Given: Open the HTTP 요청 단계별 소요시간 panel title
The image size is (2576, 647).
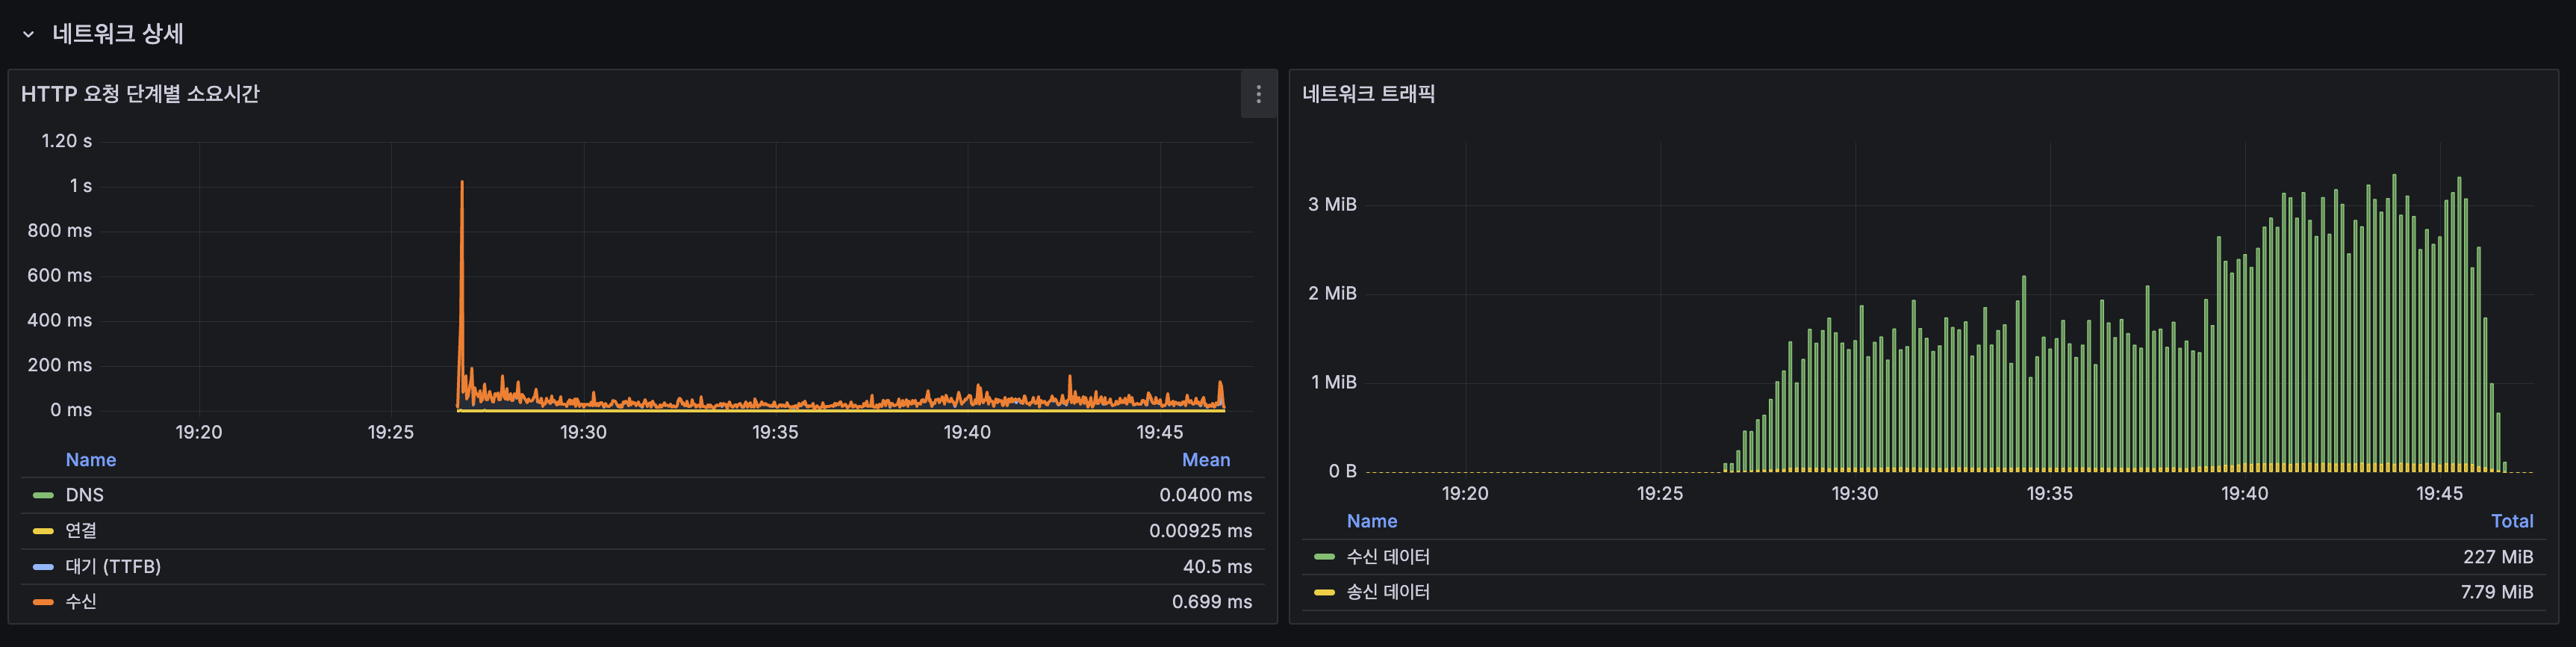Looking at the screenshot, I should point(140,94).
